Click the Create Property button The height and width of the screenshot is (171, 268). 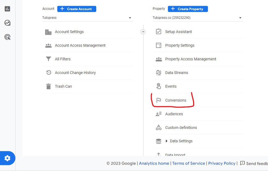[188, 9]
